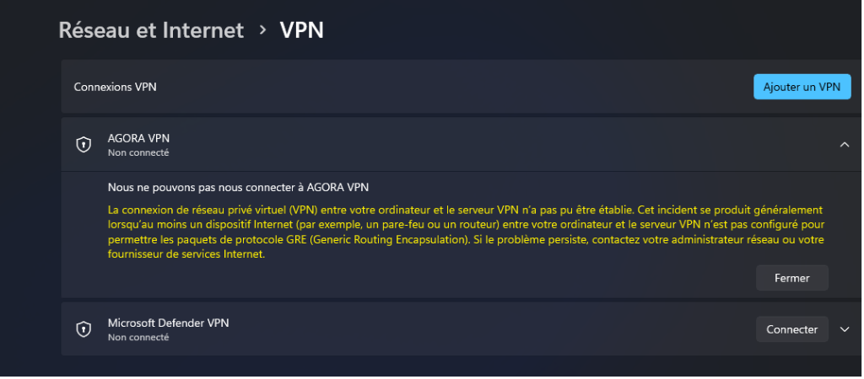The width and height of the screenshot is (864, 379).
Task: Dismiss the error with the Fermer button
Action: pos(791,278)
